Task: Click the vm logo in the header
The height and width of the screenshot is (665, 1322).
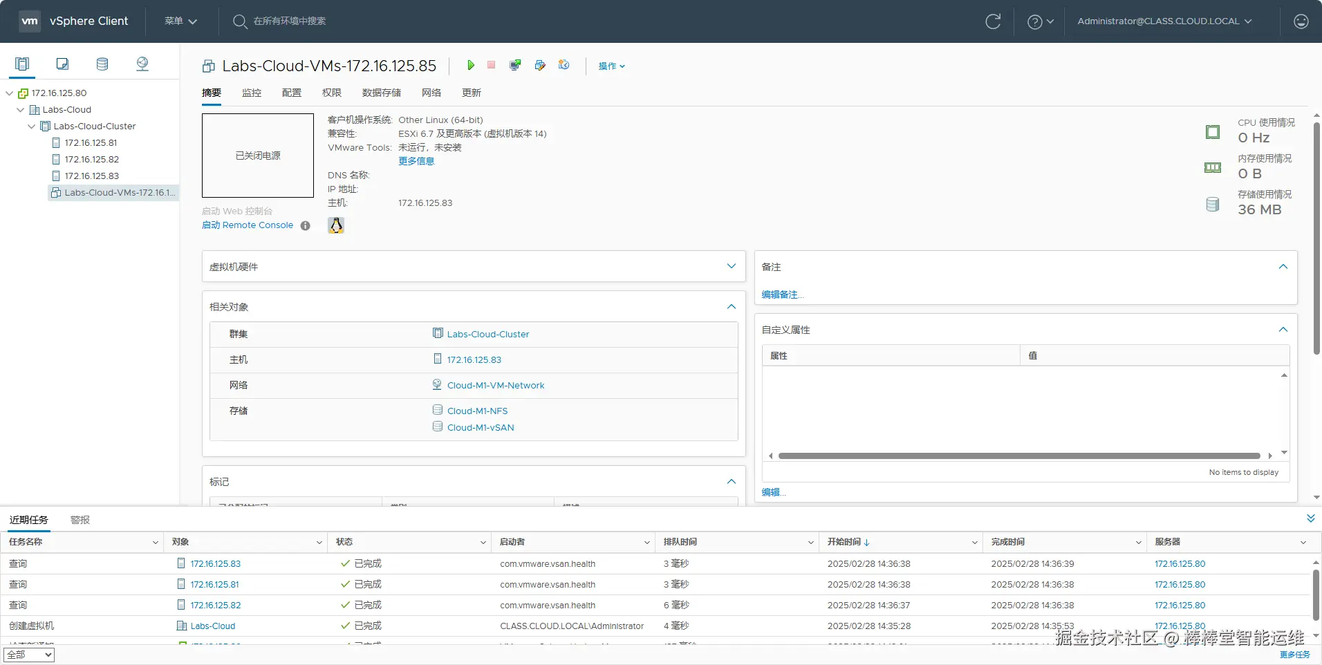Action: click(x=30, y=21)
